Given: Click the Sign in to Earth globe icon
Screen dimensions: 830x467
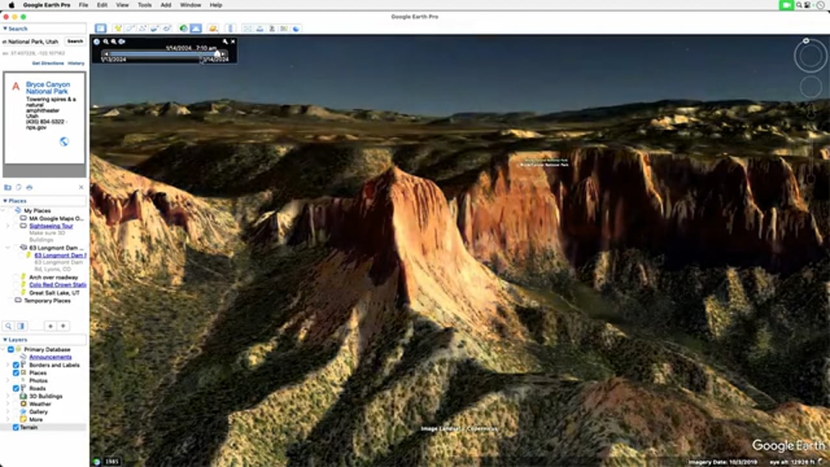Looking at the screenshot, I should [x=296, y=29].
